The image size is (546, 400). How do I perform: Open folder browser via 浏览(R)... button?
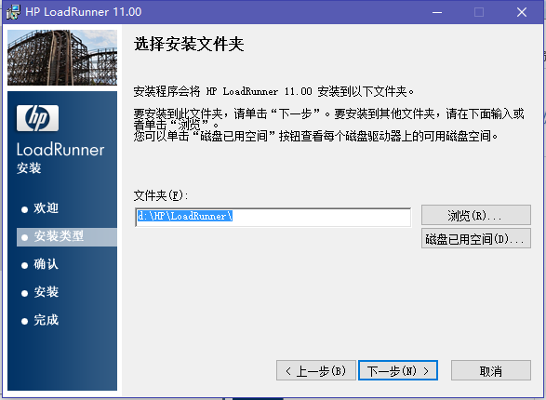[476, 215]
